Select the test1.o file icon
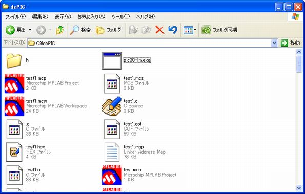The image size is (305, 194). [x=14, y=175]
